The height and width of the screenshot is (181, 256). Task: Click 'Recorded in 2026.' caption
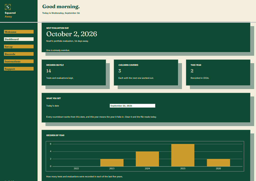click(200, 78)
